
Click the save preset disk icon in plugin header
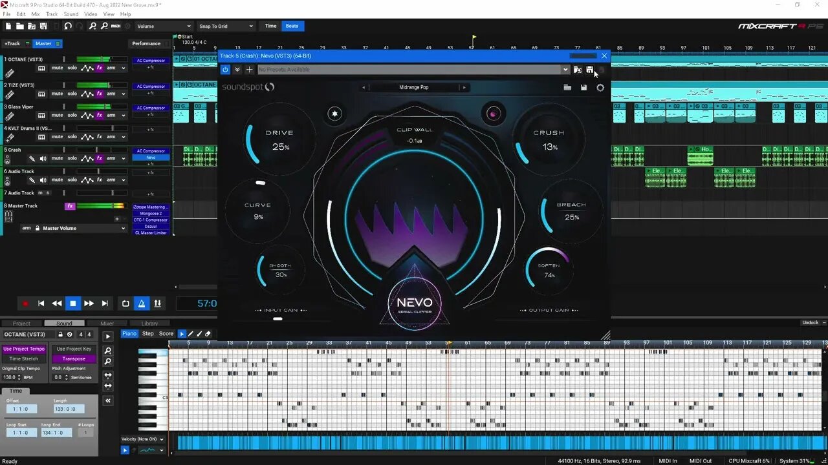[590, 70]
